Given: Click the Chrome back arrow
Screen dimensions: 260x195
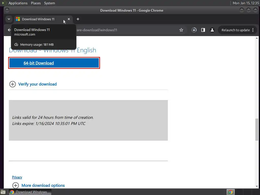Looking at the screenshot, I should coord(9,30).
